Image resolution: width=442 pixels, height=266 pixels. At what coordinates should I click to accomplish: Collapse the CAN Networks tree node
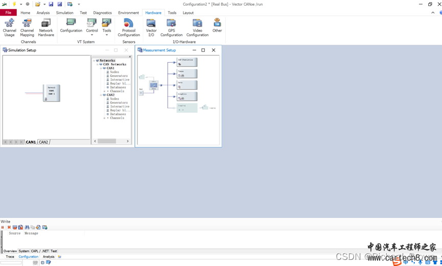98,64
